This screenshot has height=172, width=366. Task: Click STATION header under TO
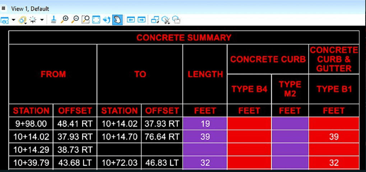pyautogui.click(x=119, y=111)
